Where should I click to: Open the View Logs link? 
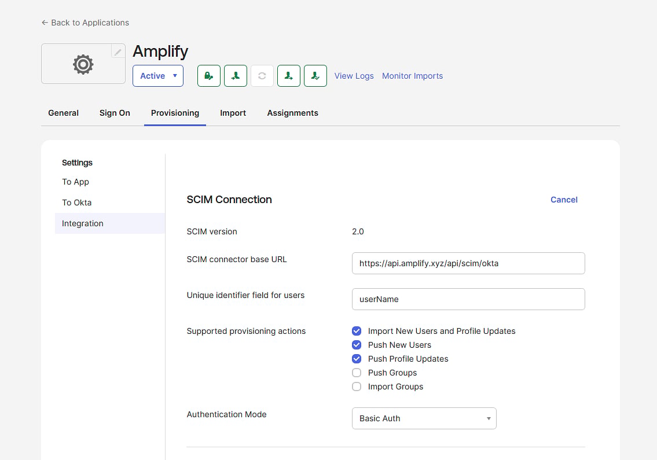point(354,76)
